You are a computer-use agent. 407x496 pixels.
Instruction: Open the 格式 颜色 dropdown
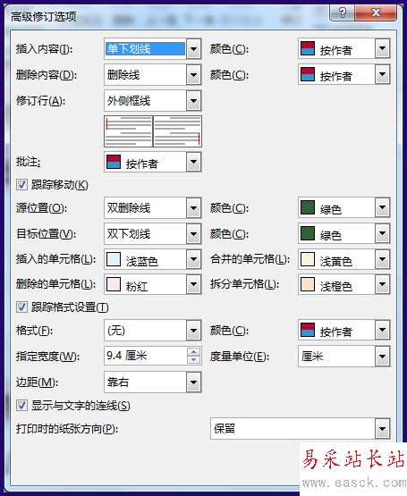344,330
